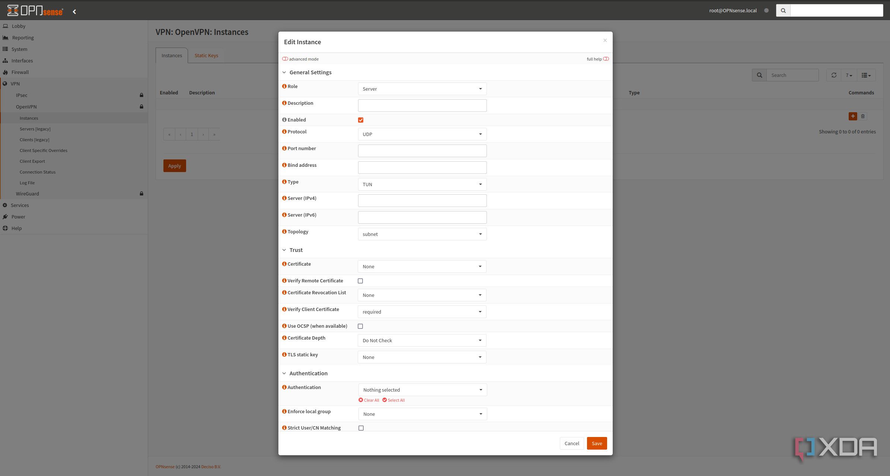Open the Protocol dropdown showing UDP
The image size is (890, 476).
coord(422,134)
